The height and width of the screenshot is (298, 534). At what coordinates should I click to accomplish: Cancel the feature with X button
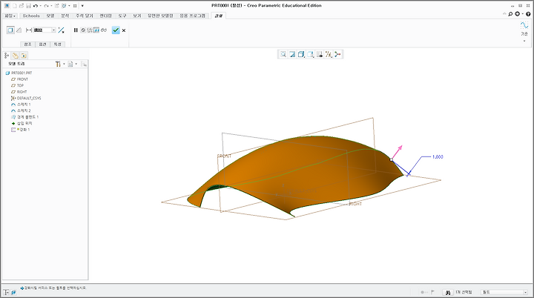tap(124, 30)
